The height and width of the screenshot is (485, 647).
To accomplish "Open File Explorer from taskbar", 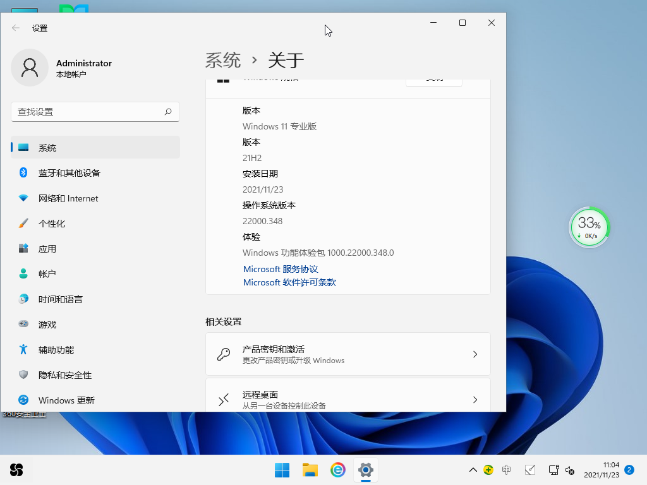I will (310, 470).
